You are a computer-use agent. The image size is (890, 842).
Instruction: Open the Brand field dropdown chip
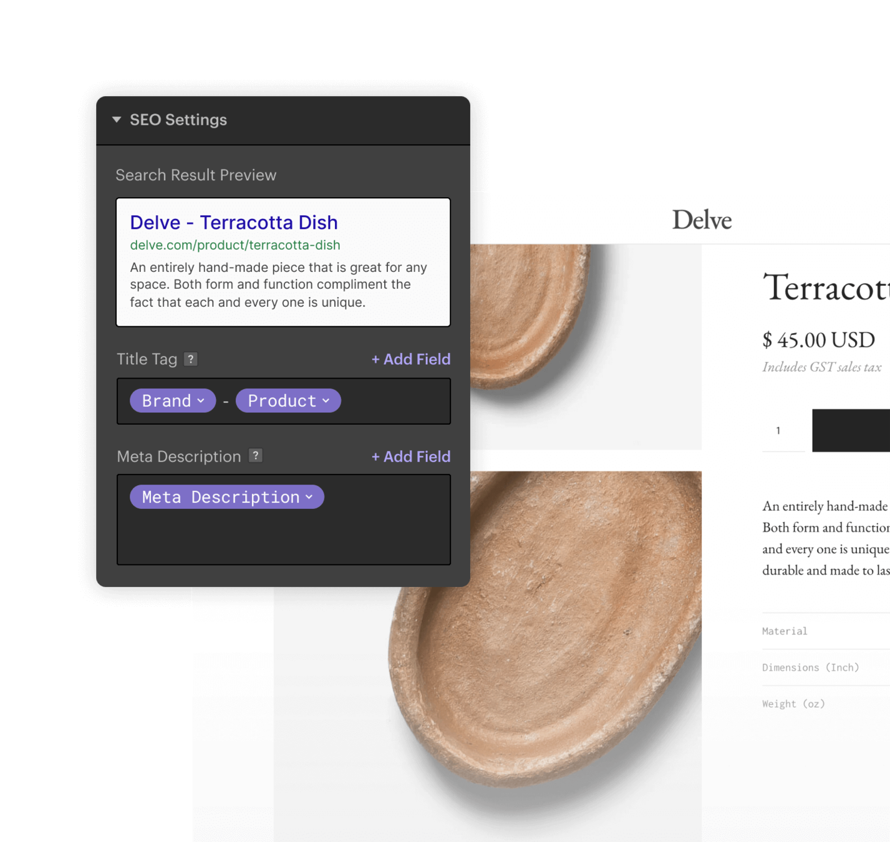point(173,400)
